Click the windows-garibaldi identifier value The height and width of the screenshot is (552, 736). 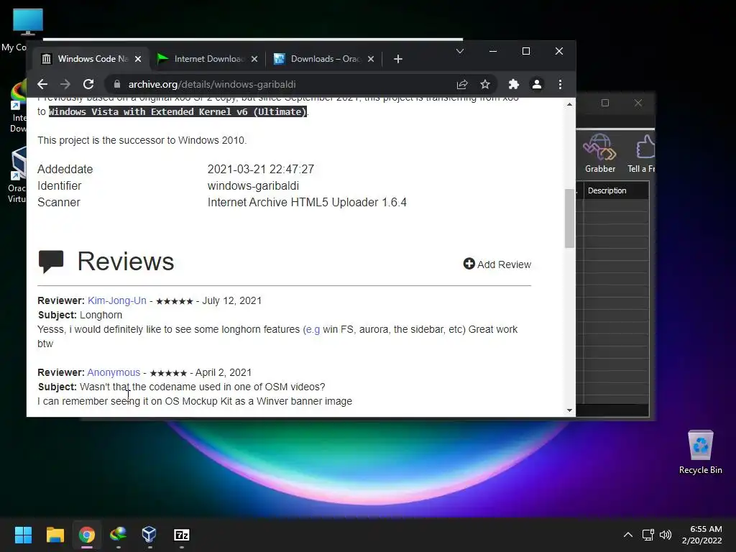(253, 186)
